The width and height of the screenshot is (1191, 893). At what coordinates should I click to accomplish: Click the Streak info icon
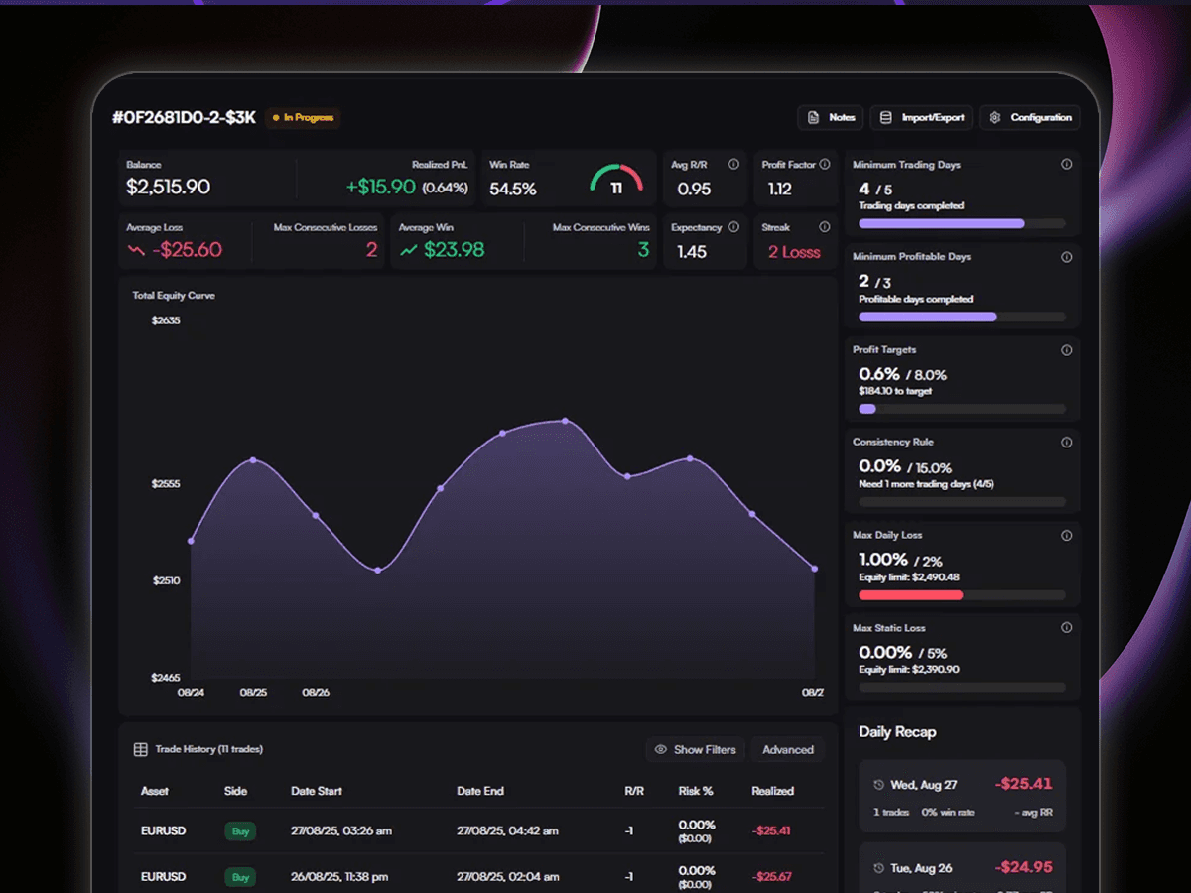[x=825, y=227]
